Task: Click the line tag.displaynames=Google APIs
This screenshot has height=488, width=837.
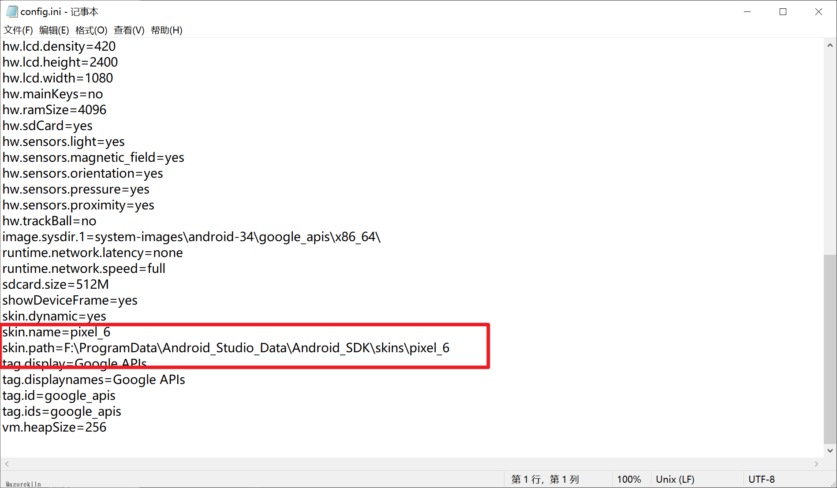Action: click(93, 380)
